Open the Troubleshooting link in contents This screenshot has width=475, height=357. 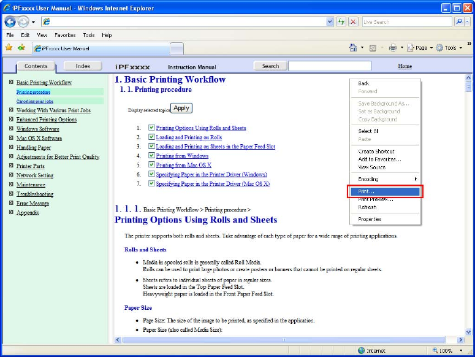coord(34,194)
